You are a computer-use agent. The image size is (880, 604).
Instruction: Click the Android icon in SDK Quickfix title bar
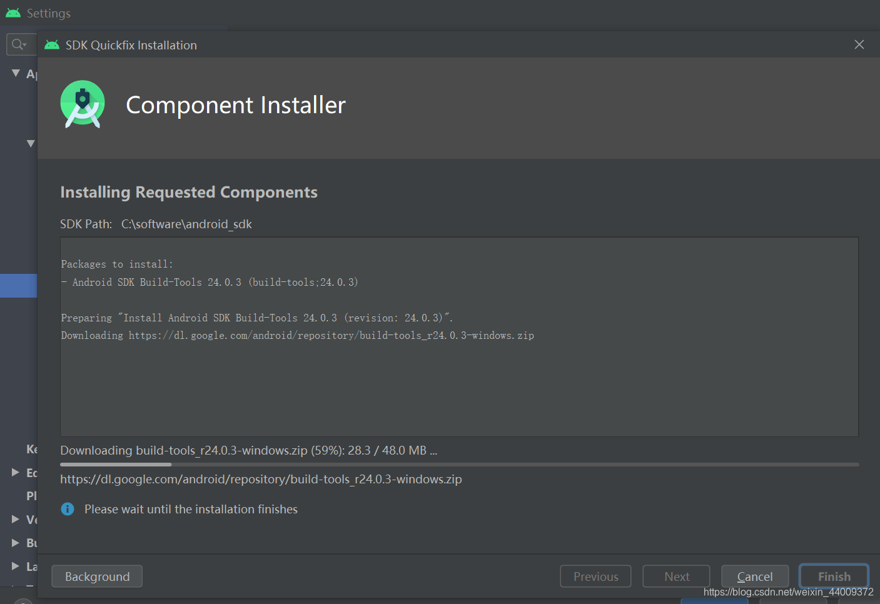point(52,45)
